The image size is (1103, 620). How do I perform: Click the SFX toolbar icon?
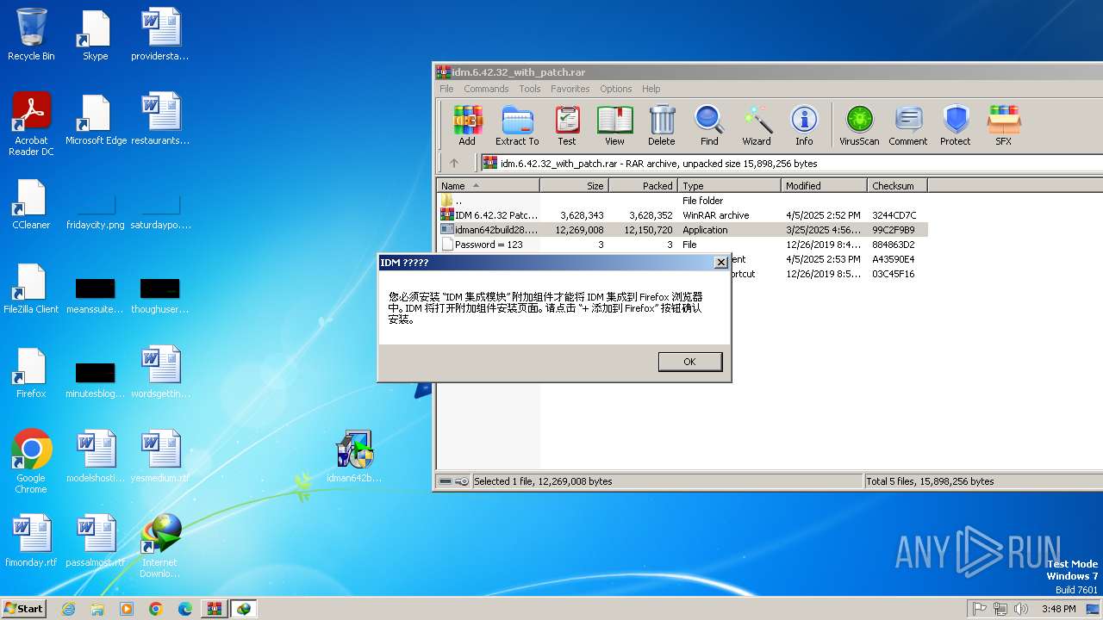point(1004,126)
